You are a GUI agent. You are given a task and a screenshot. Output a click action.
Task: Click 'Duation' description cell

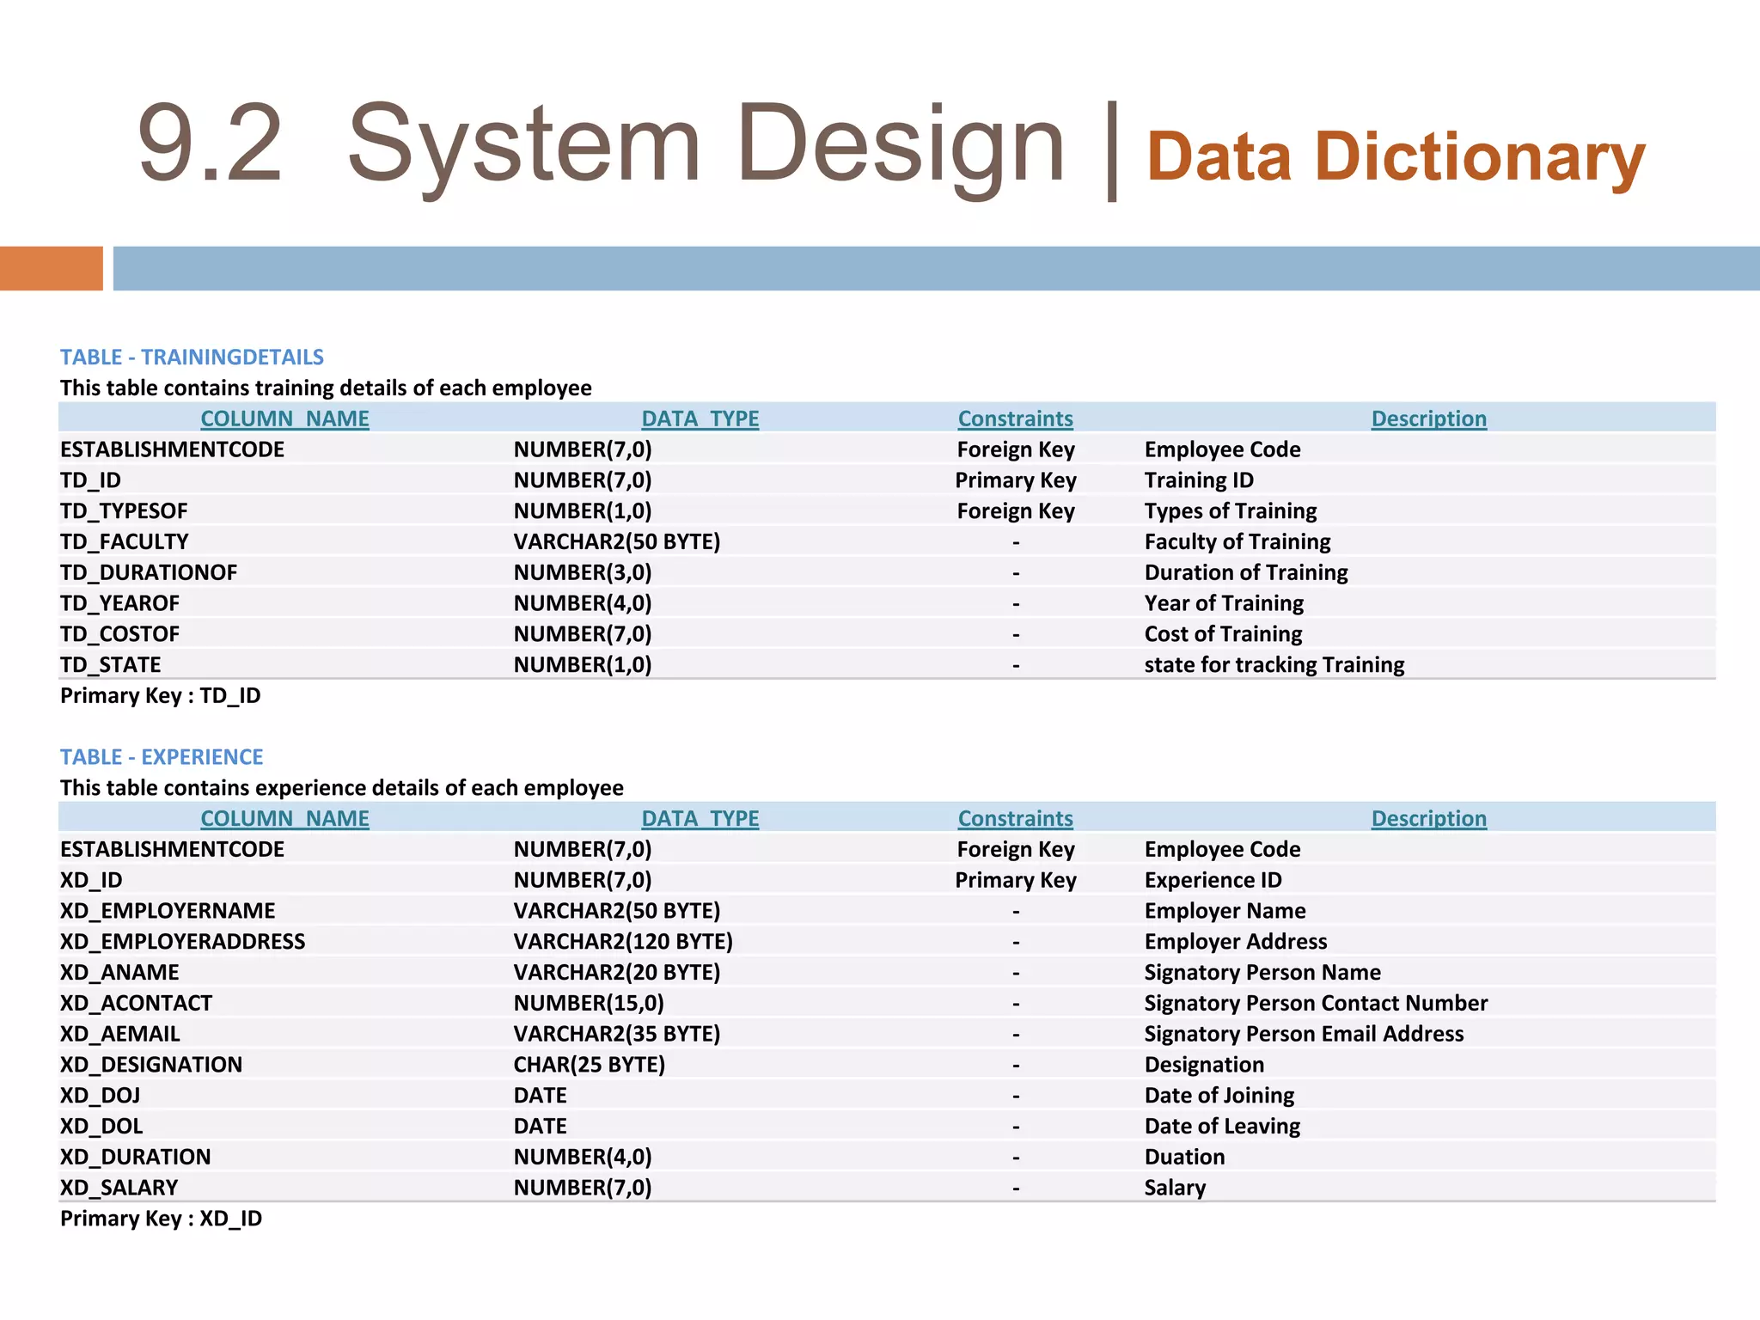tap(1184, 1158)
